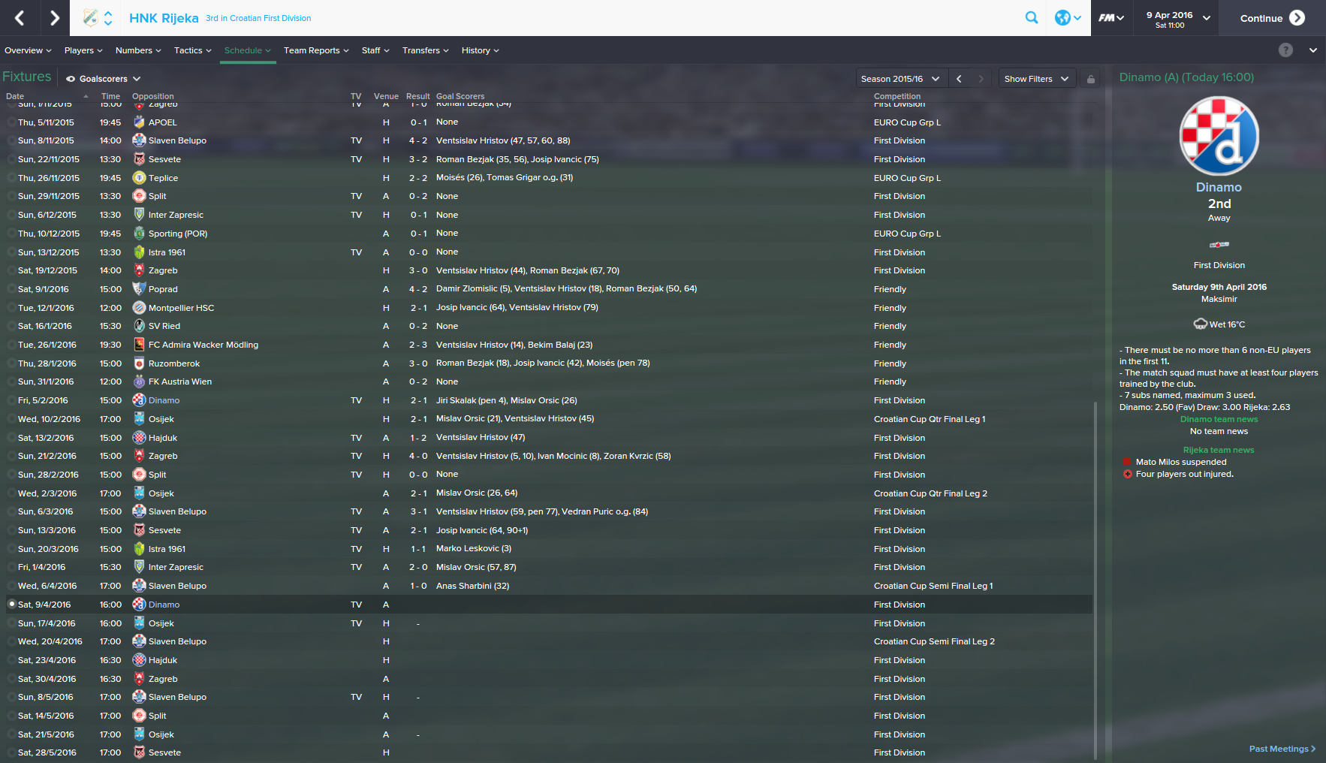Expand the Show Filters dropdown

[1037, 79]
